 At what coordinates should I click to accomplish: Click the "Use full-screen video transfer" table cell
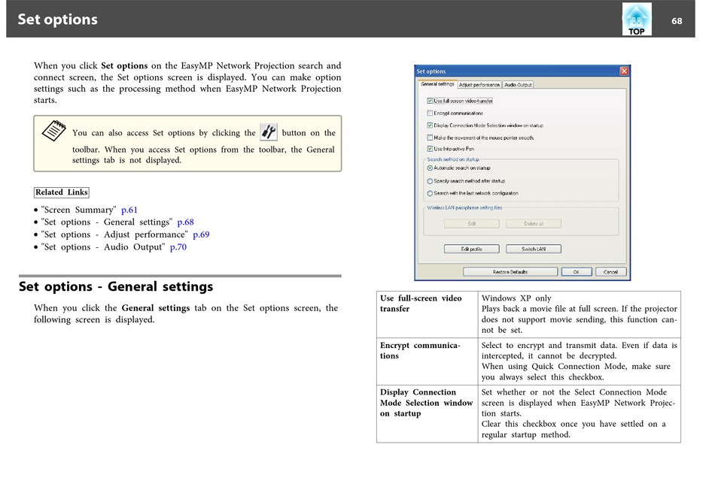pyautogui.click(x=427, y=314)
